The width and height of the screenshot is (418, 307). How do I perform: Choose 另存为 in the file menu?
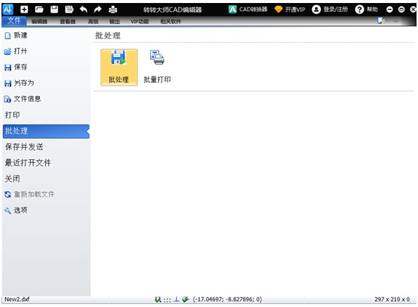[x=20, y=83]
